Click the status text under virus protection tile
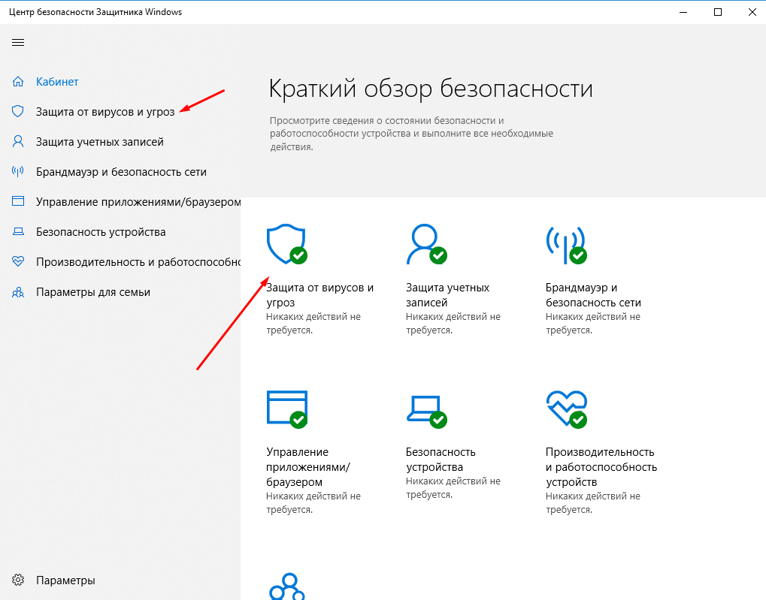 coord(313,323)
